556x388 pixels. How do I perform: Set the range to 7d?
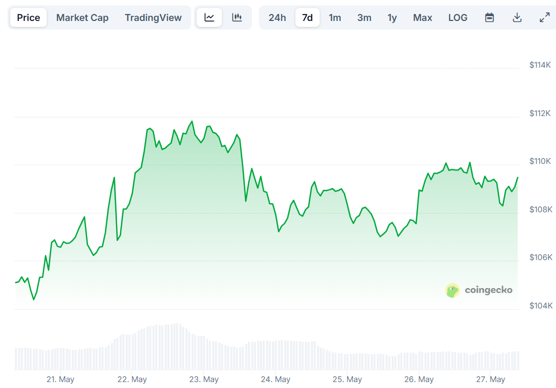point(307,17)
